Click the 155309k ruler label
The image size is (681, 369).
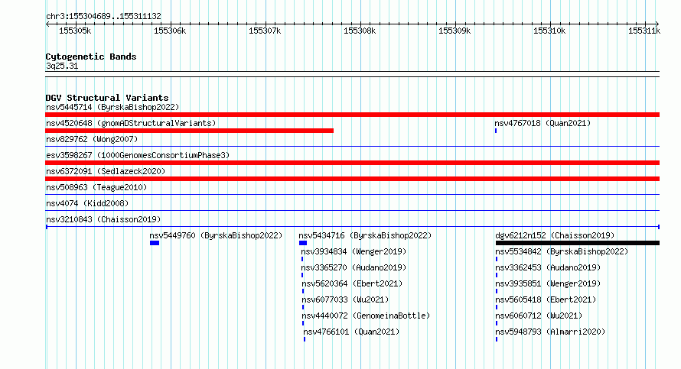point(455,31)
